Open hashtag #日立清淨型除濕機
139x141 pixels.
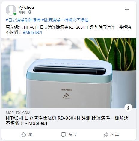[x=23, y=20]
